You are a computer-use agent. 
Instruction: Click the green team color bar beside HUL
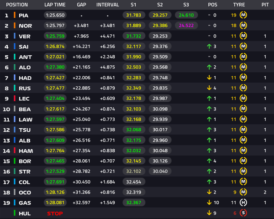pos(15,213)
